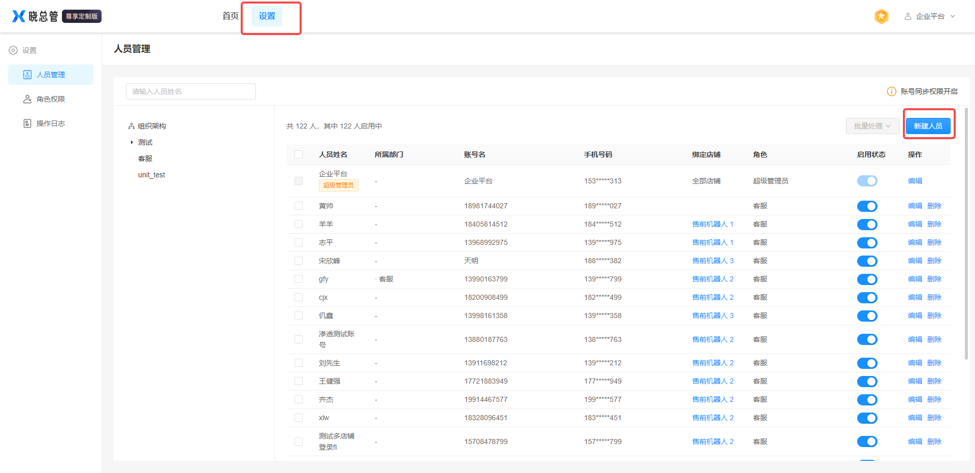
Task: Click the 全部店铺 cell
Action: click(x=706, y=181)
